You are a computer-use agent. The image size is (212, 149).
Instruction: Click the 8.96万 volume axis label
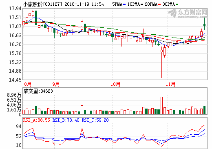click(x=14, y=95)
